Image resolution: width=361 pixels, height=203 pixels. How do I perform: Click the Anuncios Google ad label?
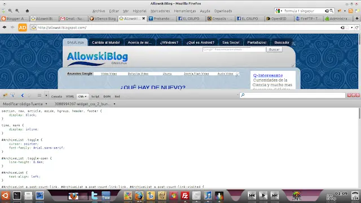(x=80, y=74)
